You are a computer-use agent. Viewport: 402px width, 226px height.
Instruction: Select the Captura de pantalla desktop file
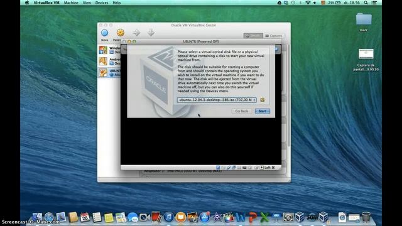click(x=366, y=60)
